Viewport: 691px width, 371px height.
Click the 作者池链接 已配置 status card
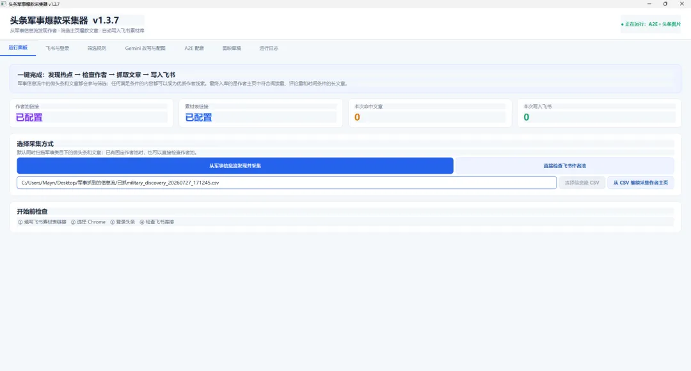[x=91, y=113]
